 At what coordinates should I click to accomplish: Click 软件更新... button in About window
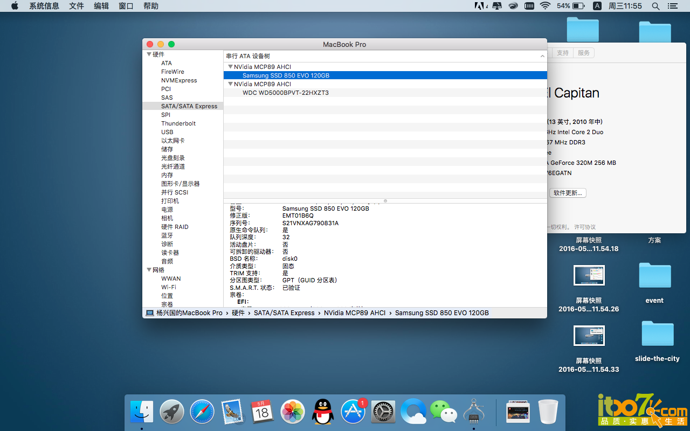568,193
